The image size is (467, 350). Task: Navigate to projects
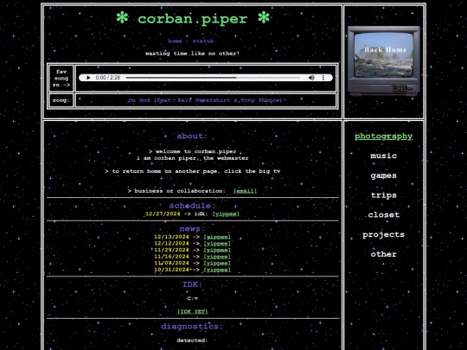(384, 234)
